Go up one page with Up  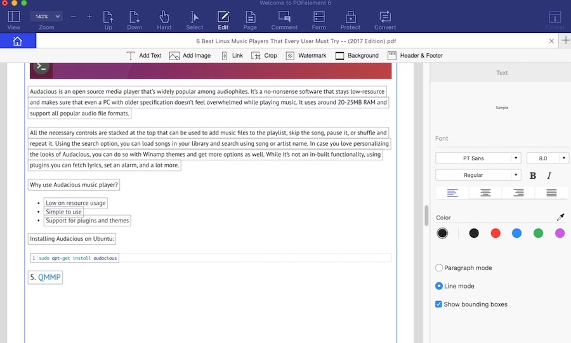click(108, 20)
